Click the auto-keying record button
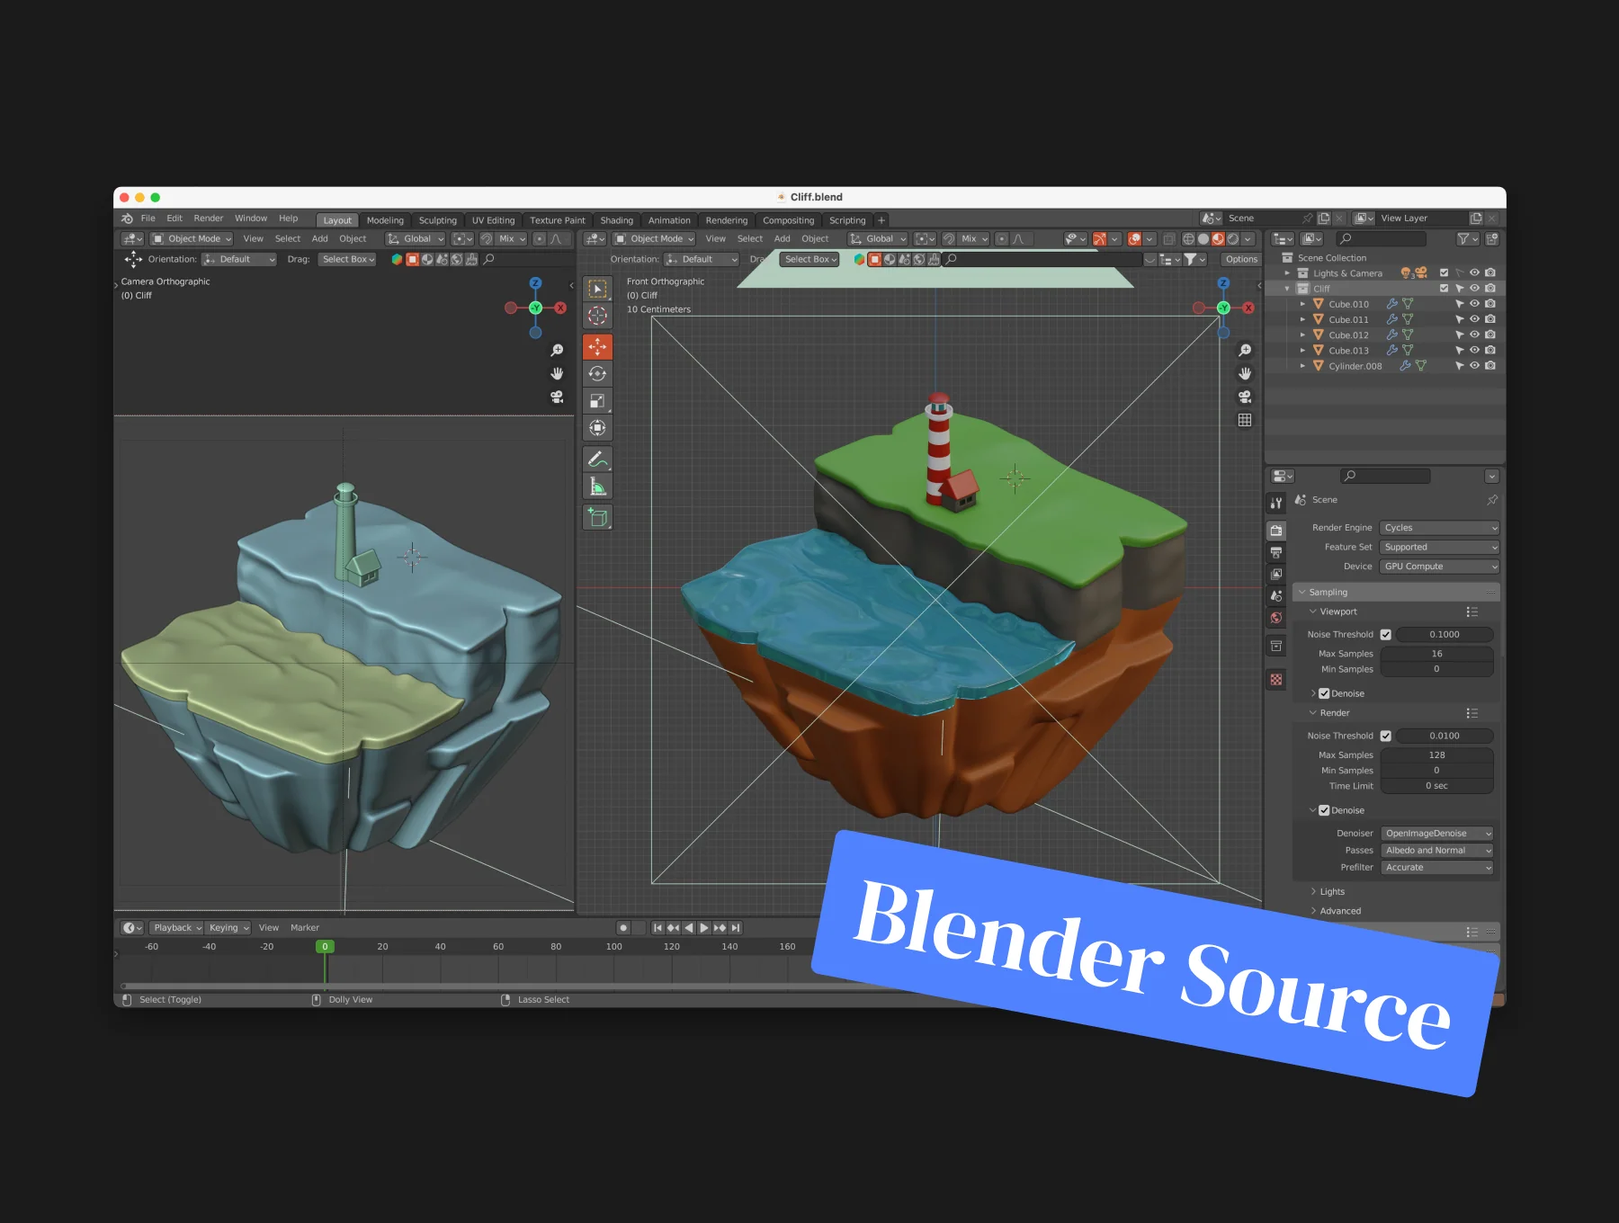Viewport: 1619px width, 1223px height. tap(623, 928)
